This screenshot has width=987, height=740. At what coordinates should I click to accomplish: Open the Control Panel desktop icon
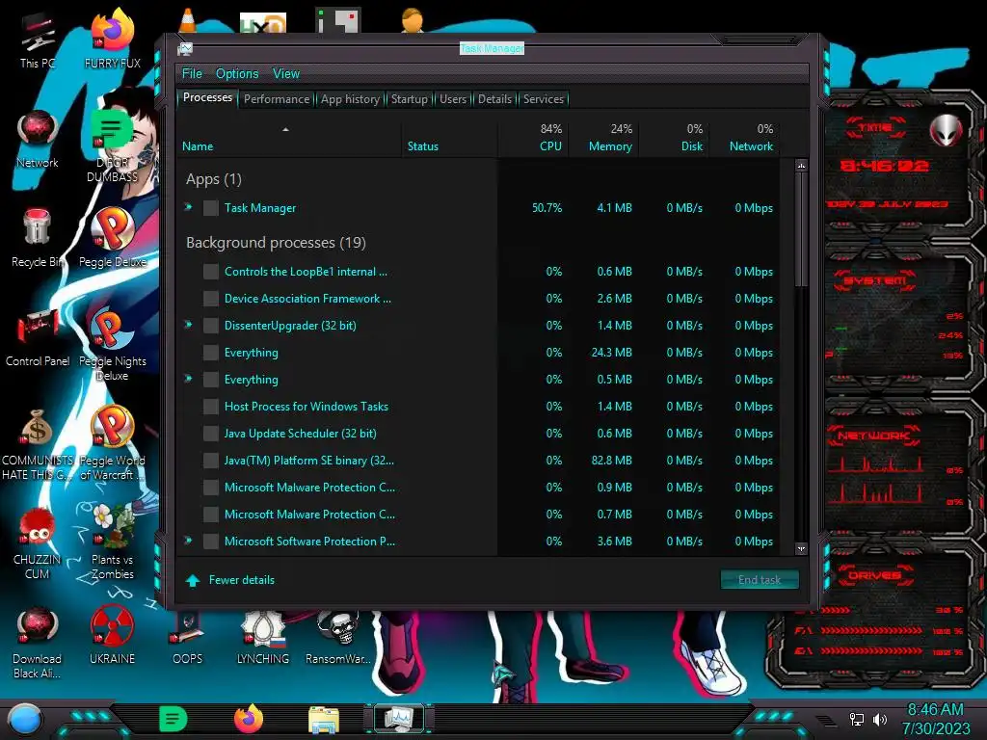(38, 338)
